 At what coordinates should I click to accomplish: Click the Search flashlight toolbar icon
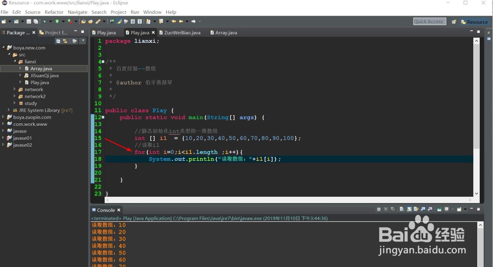[x=98, y=22]
